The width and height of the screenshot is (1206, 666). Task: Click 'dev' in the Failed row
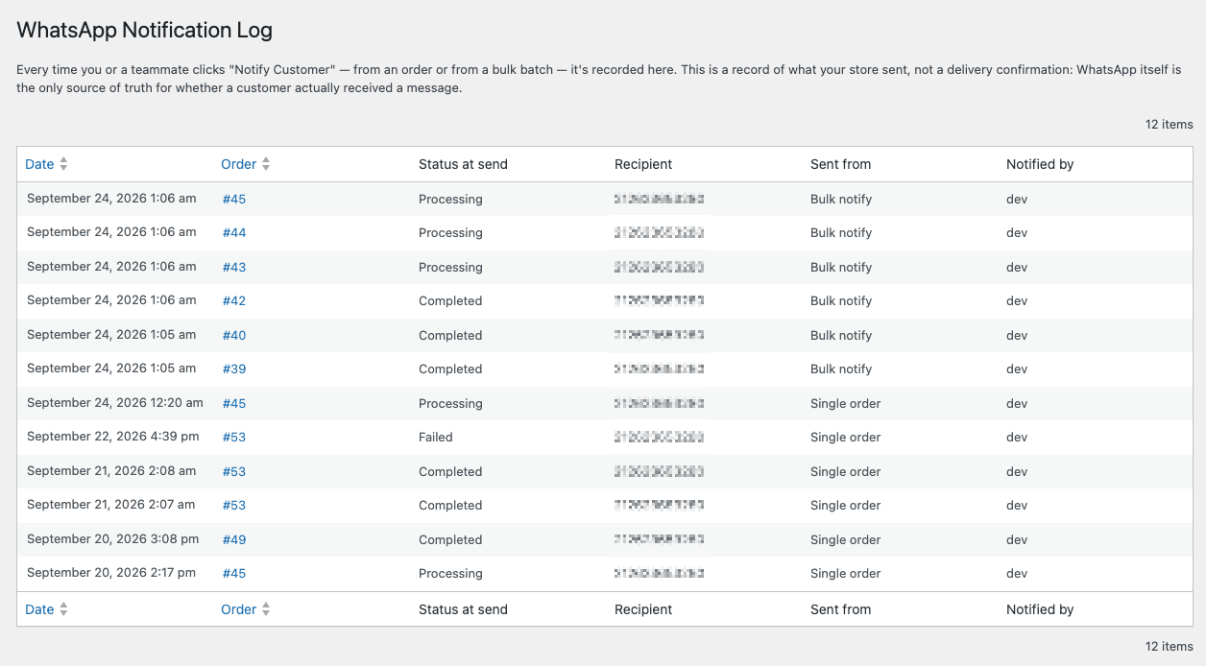(x=1017, y=438)
